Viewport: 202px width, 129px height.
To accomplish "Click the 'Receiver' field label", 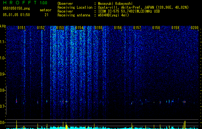I will (x=65, y=11).
